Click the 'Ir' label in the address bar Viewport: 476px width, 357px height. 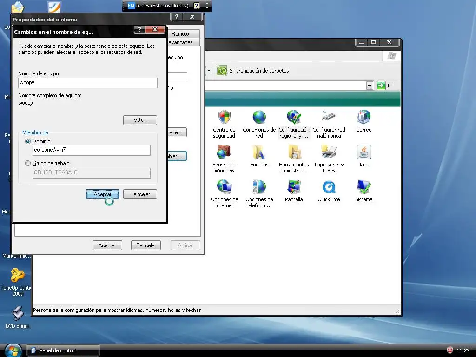[x=389, y=86]
